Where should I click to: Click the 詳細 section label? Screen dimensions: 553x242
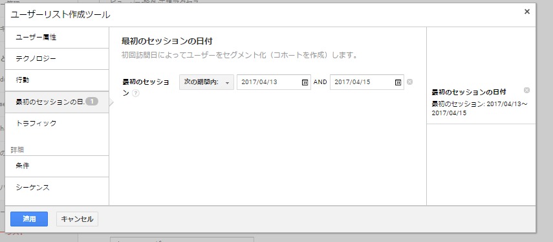coord(17,150)
